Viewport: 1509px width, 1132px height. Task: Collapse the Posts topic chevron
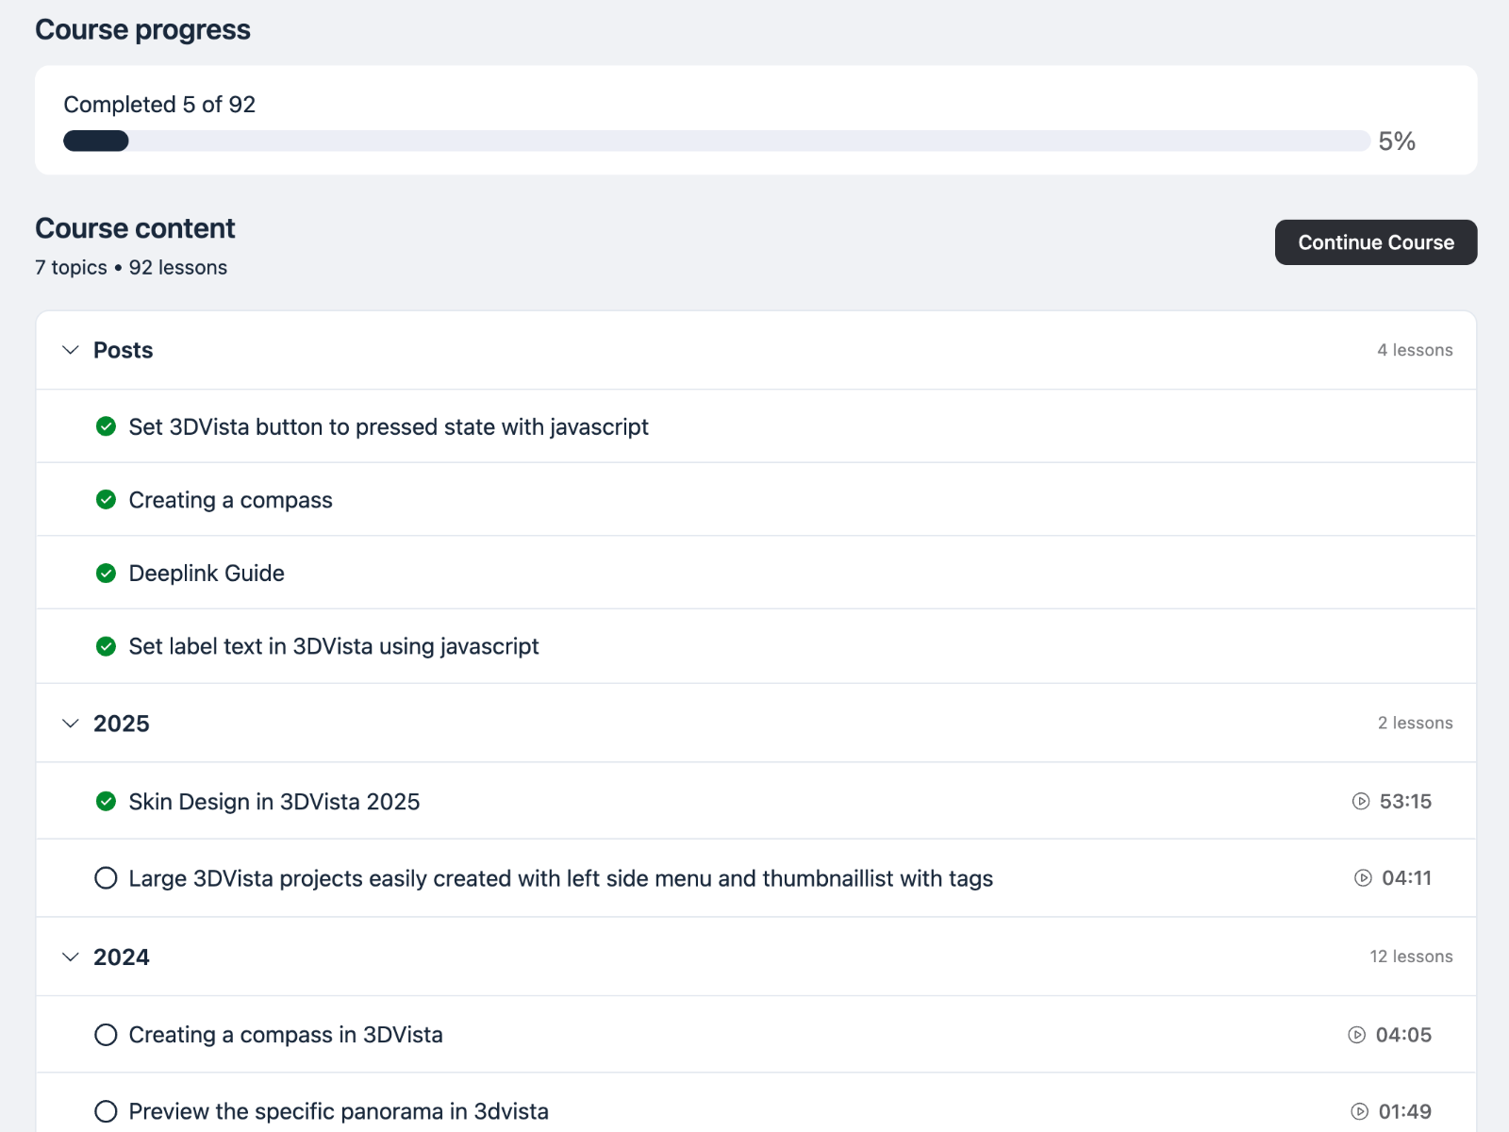71,350
